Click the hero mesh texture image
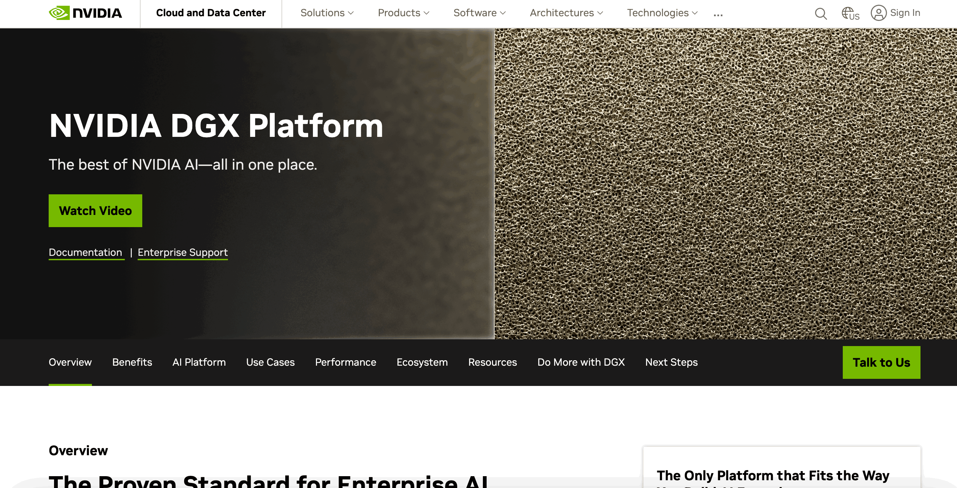The width and height of the screenshot is (957, 488). coord(726,184)
